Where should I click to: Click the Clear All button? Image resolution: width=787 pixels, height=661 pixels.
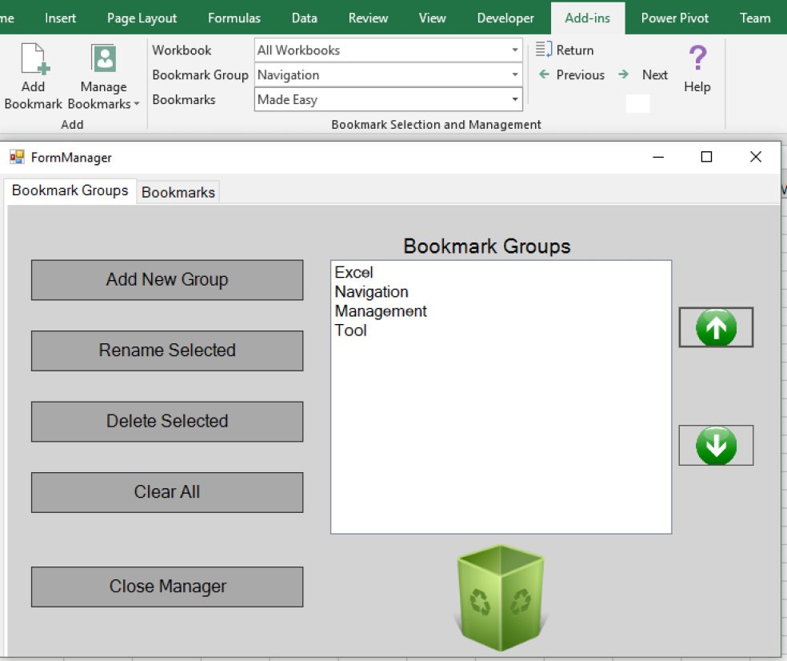tap(166, 492)
